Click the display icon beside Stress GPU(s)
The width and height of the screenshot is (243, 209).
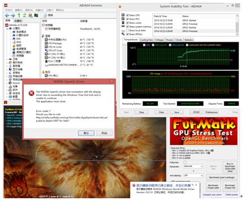pos(123,34)
